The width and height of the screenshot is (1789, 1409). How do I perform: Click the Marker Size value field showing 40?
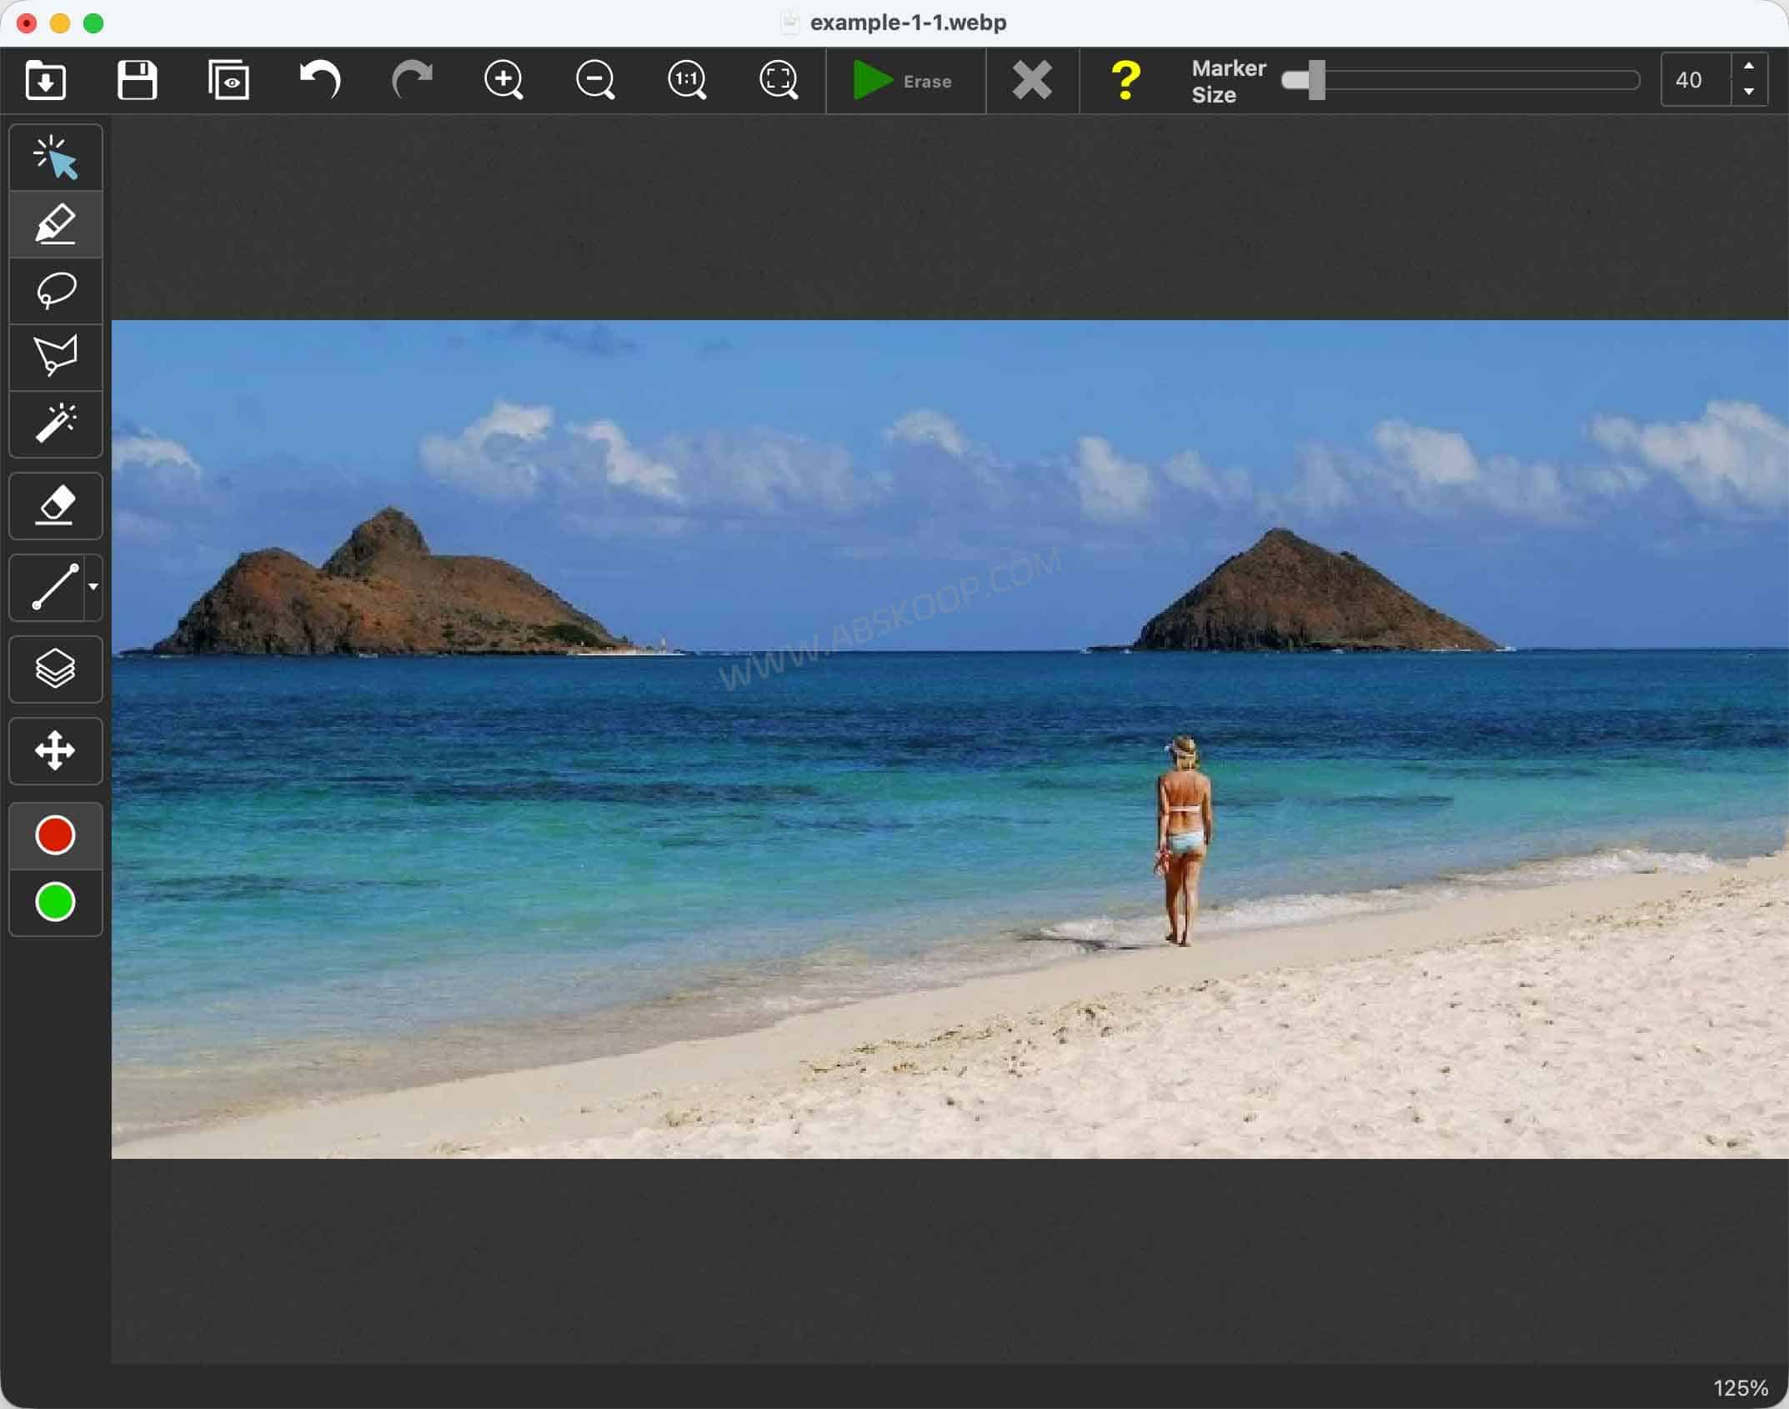tap(1696, 80)
